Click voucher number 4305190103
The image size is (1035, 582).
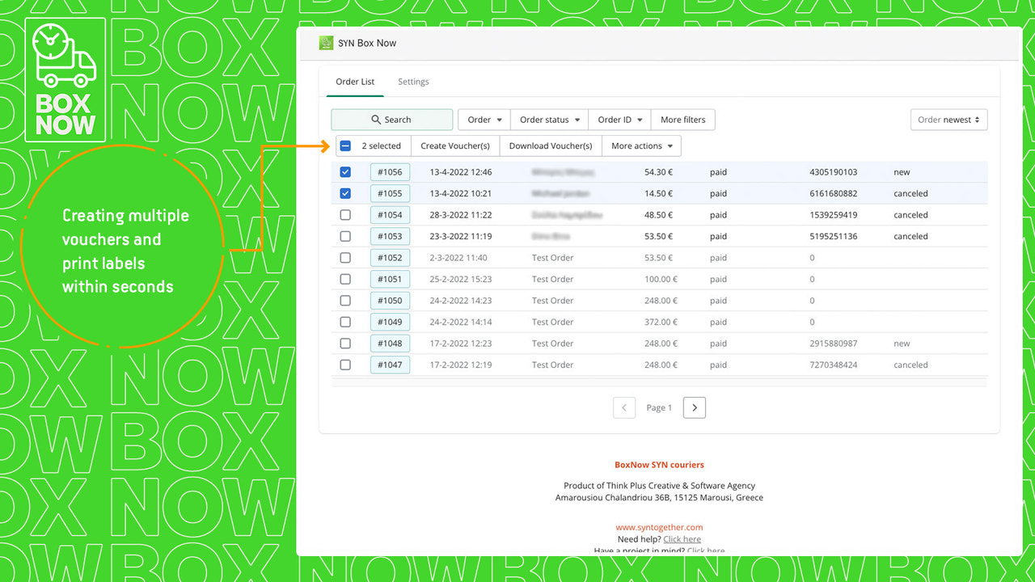coord(833,172)
